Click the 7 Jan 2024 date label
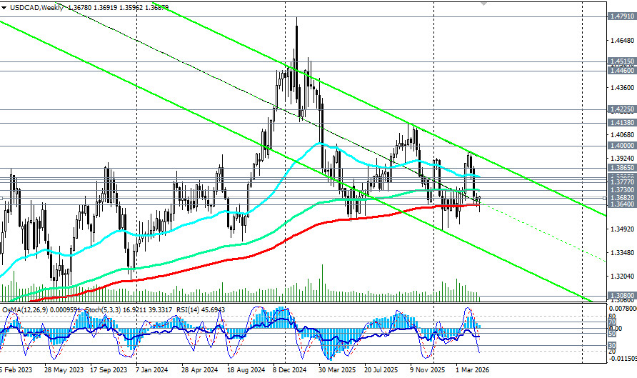Viewport: 637px width, 378px height. tap(152, 370)
